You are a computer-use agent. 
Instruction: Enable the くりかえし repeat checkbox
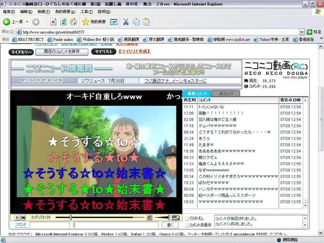187,219
